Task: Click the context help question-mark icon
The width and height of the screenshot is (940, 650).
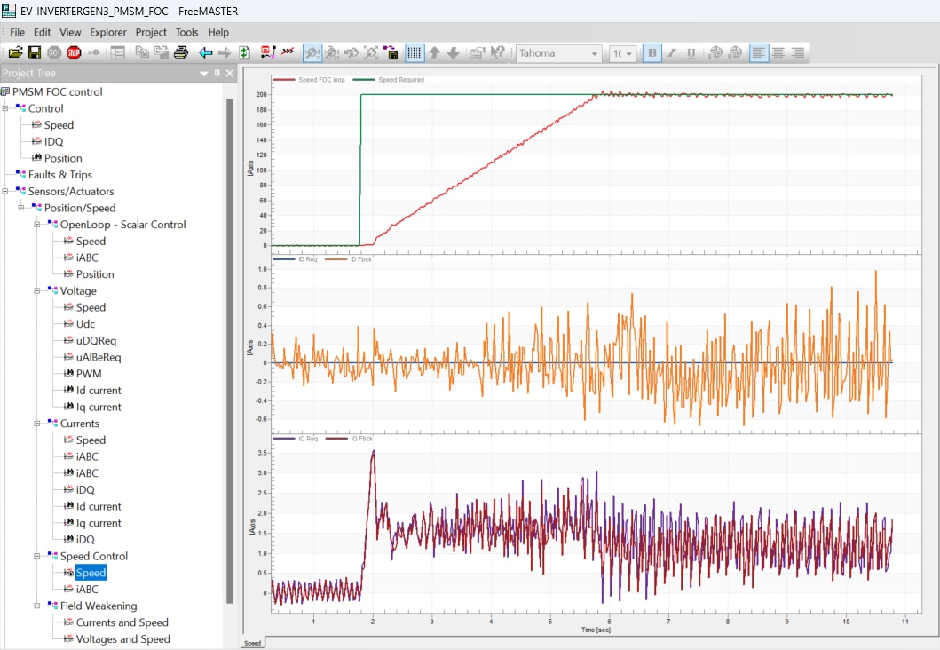Action: 498,53
